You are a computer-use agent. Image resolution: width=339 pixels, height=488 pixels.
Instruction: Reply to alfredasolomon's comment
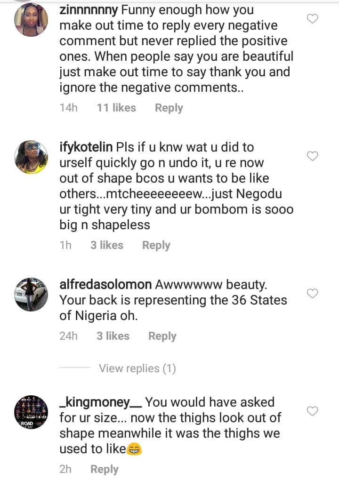pyautogui.click(x=162, y=336)
